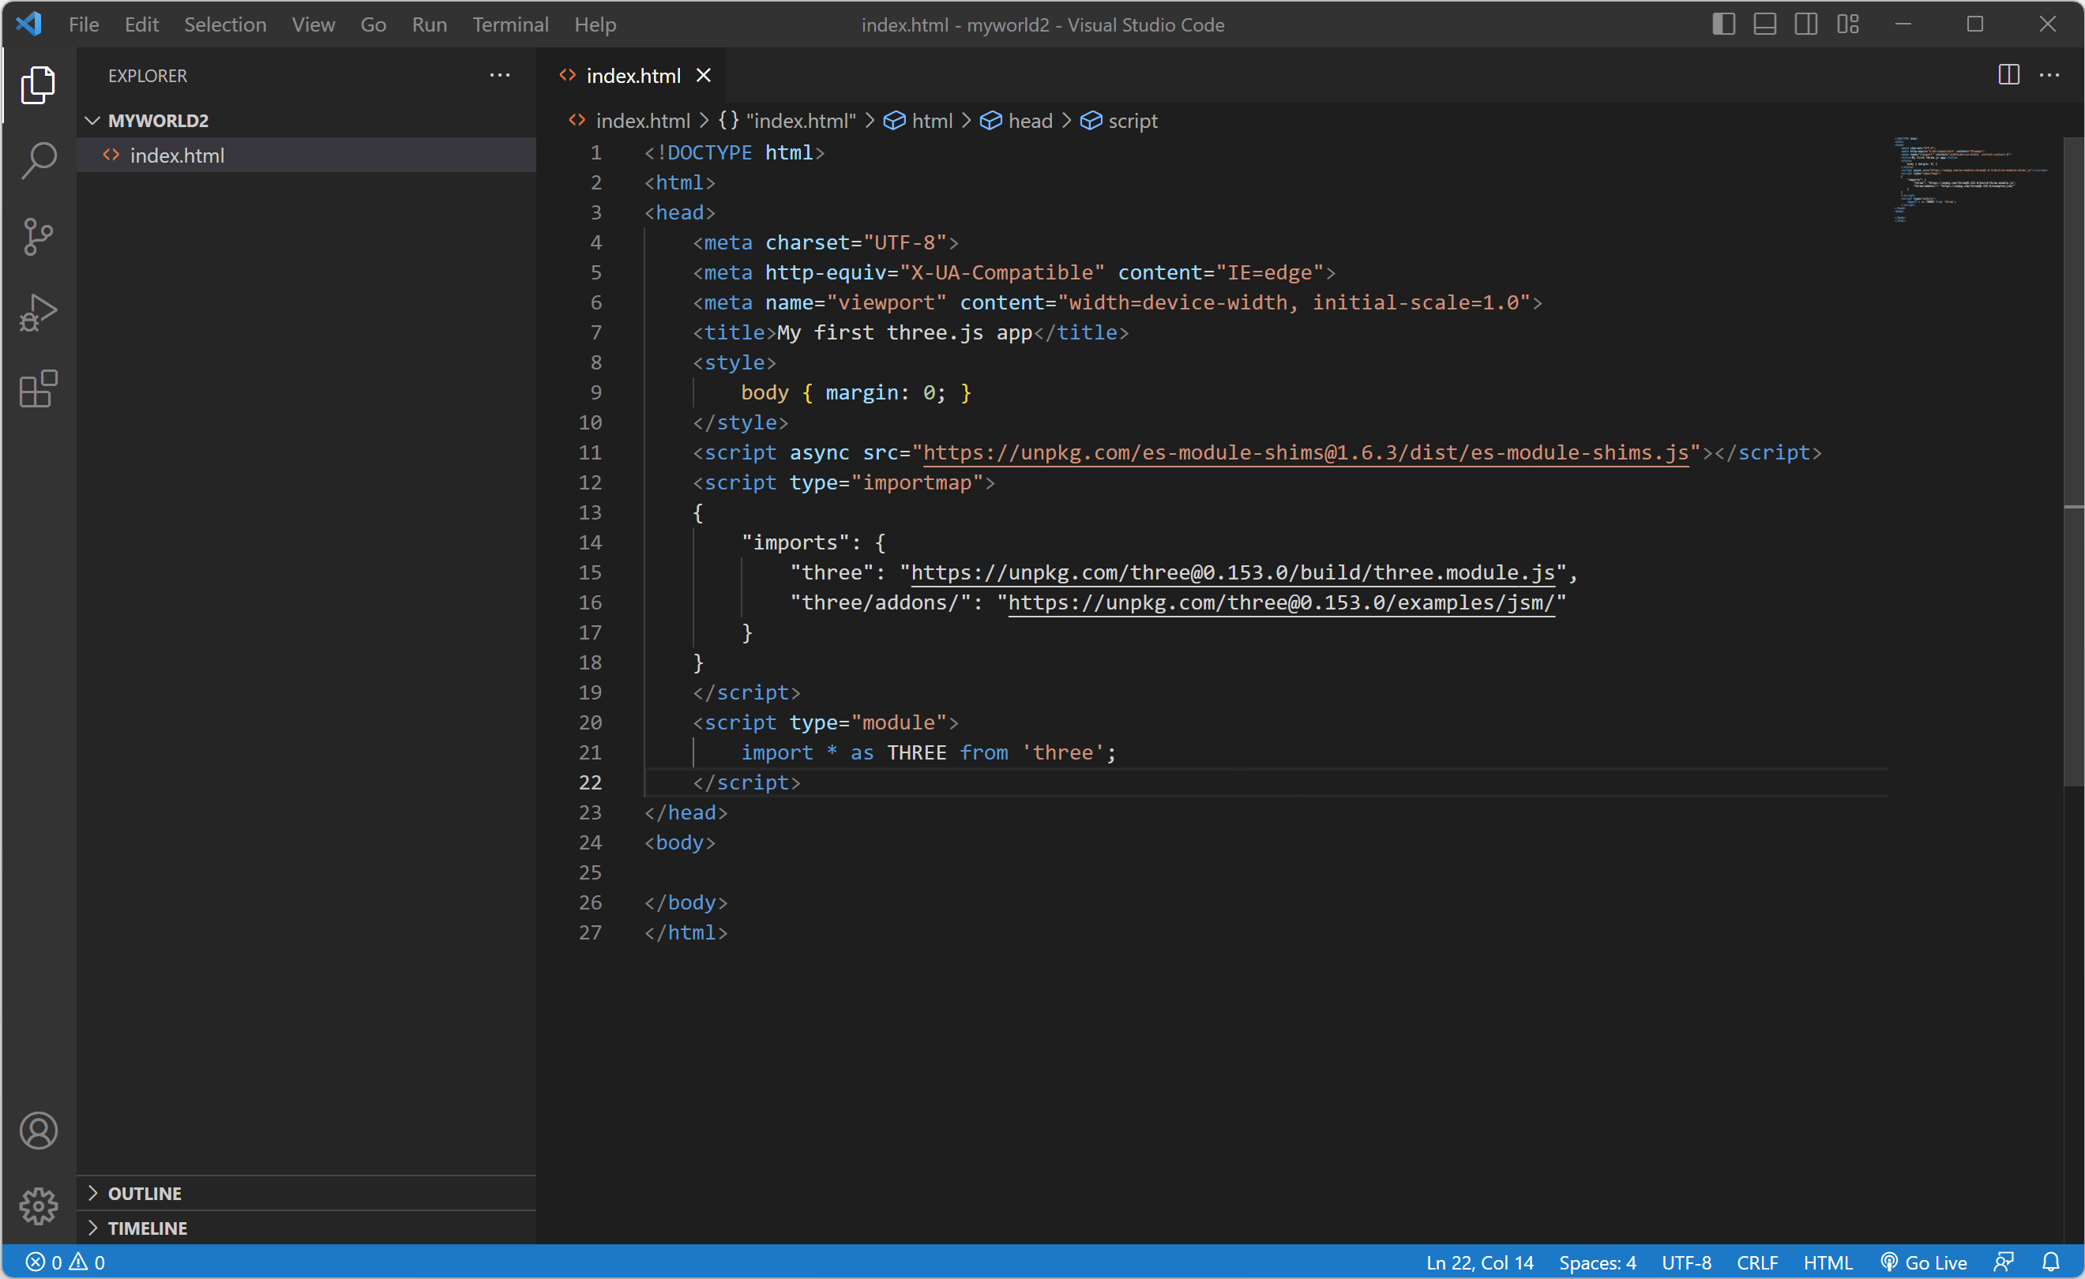This screenshot has width=2085, height=1279.
Task: Toggle the bottom panel visibility
Action: pyautogui.click(x=1764, y=24)
